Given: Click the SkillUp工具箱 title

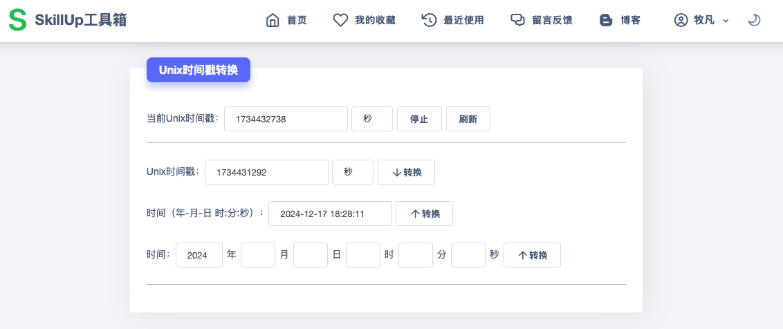Looking at the screenshot, I should pos(81,20).
